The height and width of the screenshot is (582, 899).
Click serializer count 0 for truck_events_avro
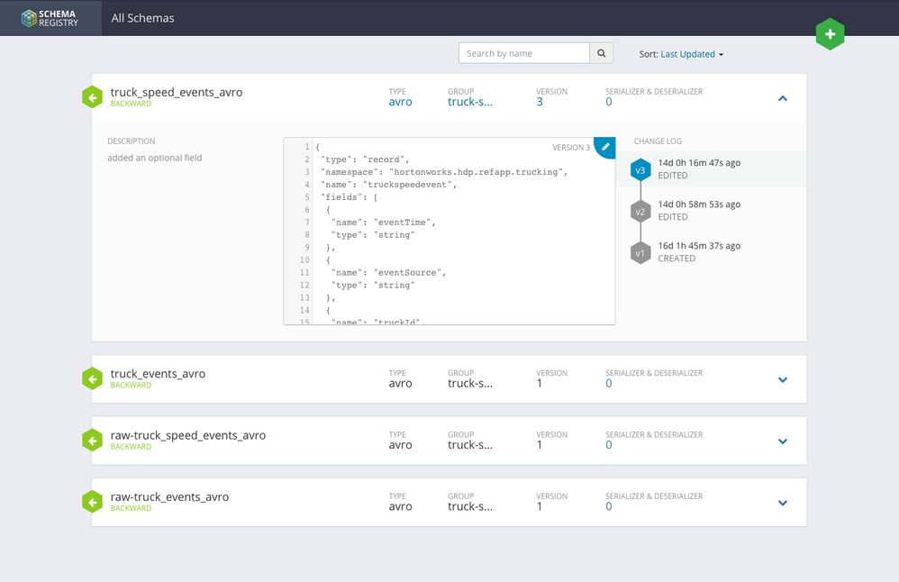[x=609, y=383]
